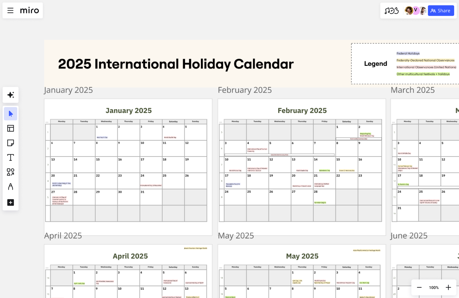
Task: Open the reactions and activities icon
Action: 391,11
